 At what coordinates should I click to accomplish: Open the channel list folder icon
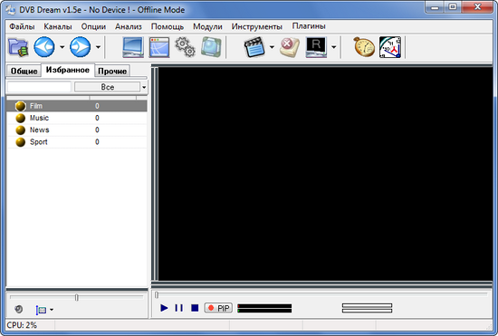coord(18,47)
